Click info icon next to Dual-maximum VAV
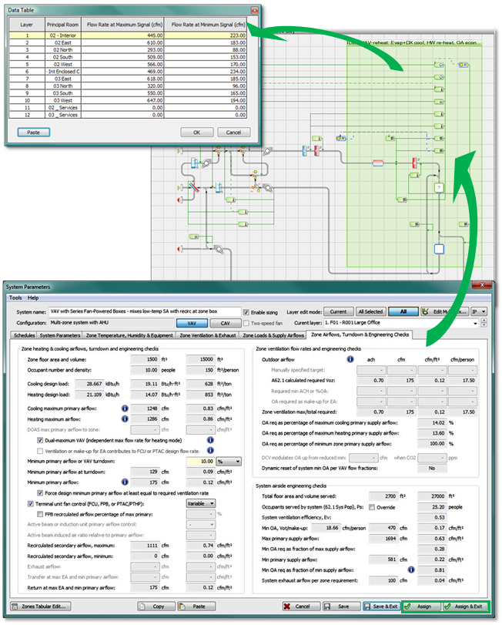 (x=209, y=439)
